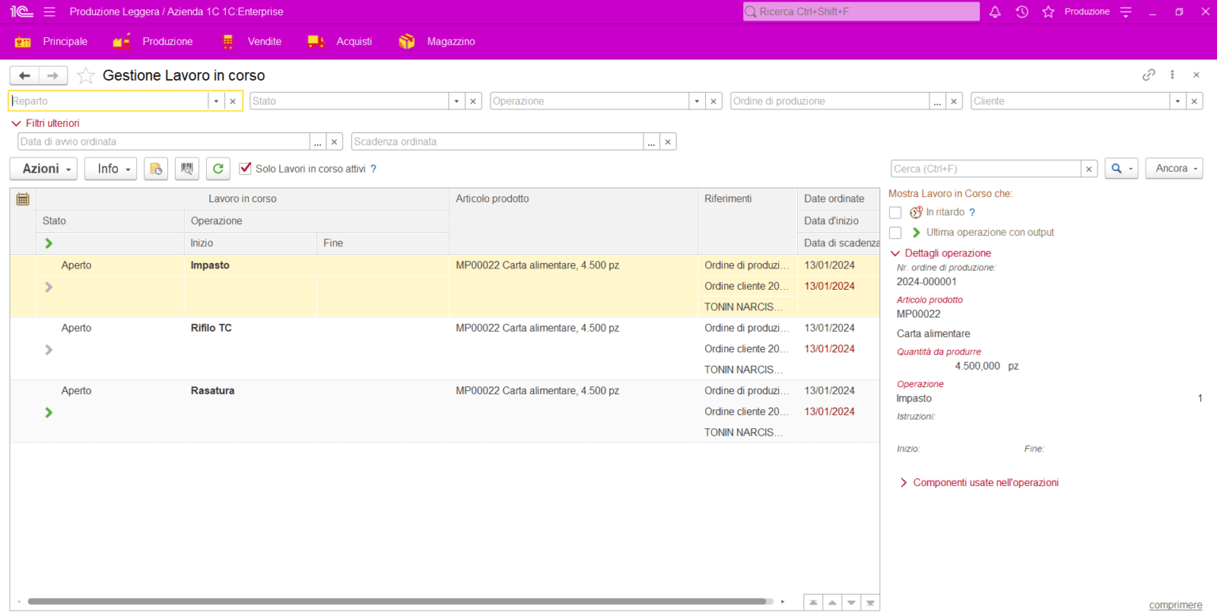Screen dimensions: 1217x616
Task: Focus the Ricerca global search field
Action: [x=861, y=12]
